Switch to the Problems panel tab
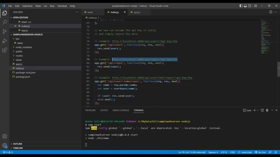This screenshot has width=280, height=157. point(91,110)
